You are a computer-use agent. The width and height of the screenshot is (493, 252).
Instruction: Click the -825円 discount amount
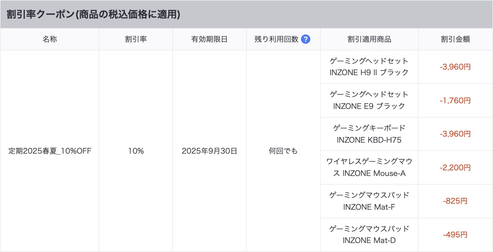point(455,201)
